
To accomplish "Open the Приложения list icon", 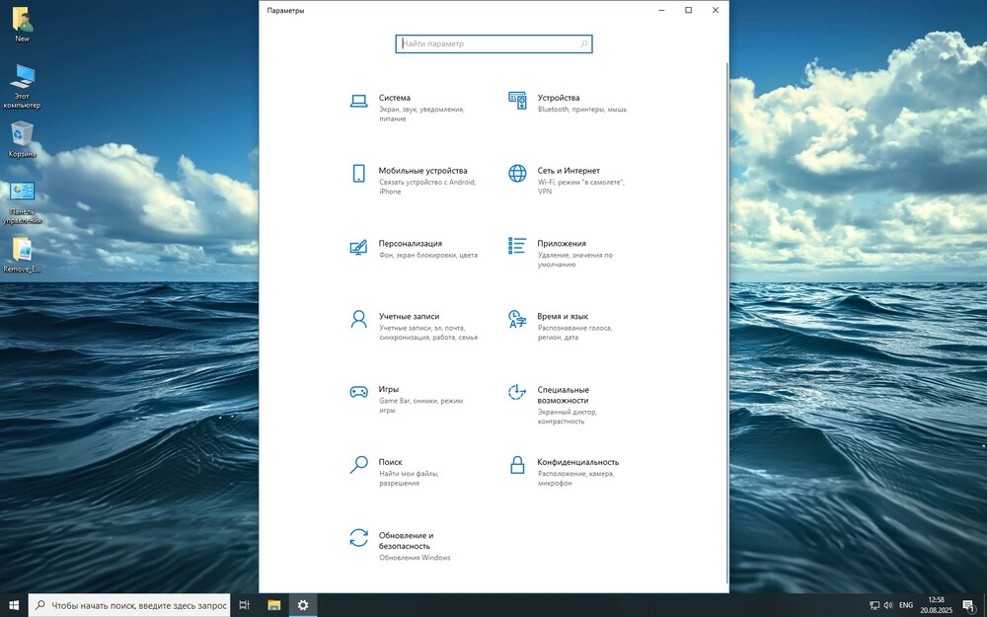I will [x=517, y=245].
